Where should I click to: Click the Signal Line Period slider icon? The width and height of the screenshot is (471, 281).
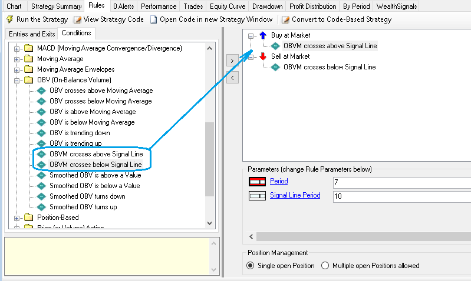coord(258,196)
